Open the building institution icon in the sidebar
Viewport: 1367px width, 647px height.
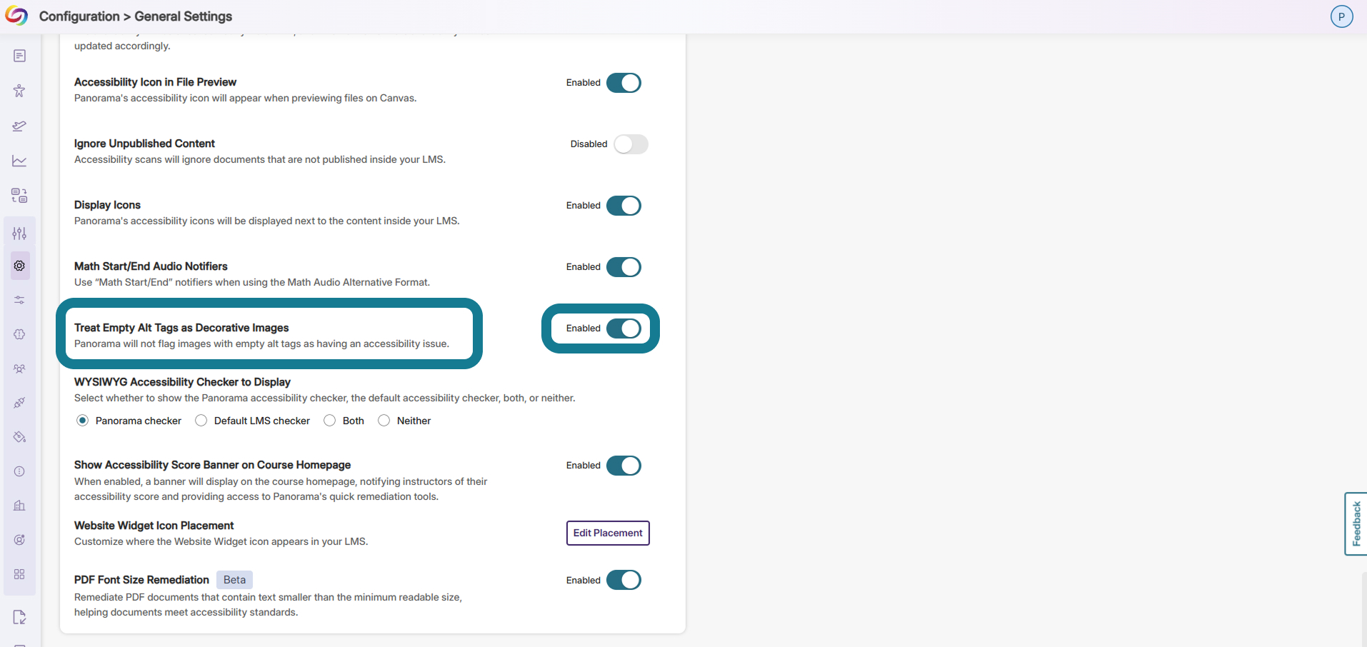(19, 506)
